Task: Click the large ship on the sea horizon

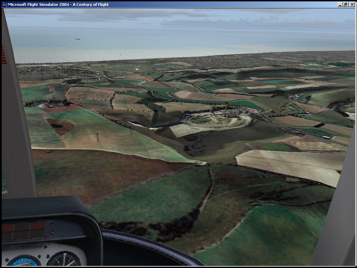Action: pos(77,39)
